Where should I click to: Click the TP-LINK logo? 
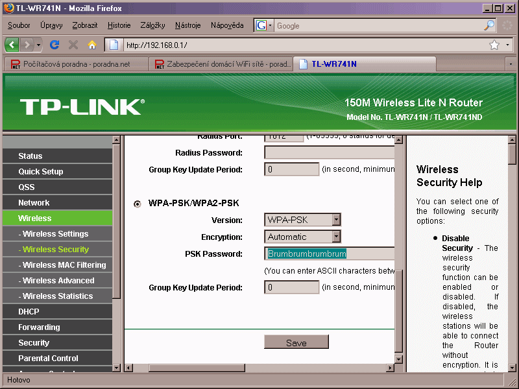[82, 106]
